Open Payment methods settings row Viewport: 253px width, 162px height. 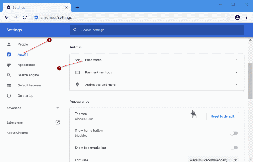tap(156, 72)
